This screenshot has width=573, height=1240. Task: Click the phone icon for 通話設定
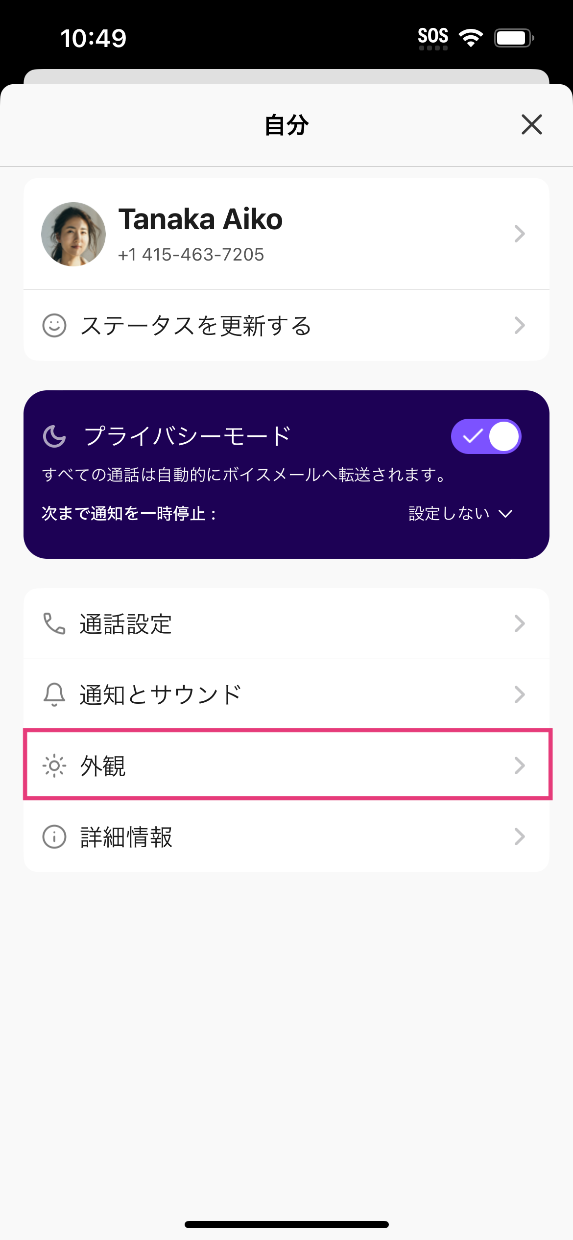54,623
